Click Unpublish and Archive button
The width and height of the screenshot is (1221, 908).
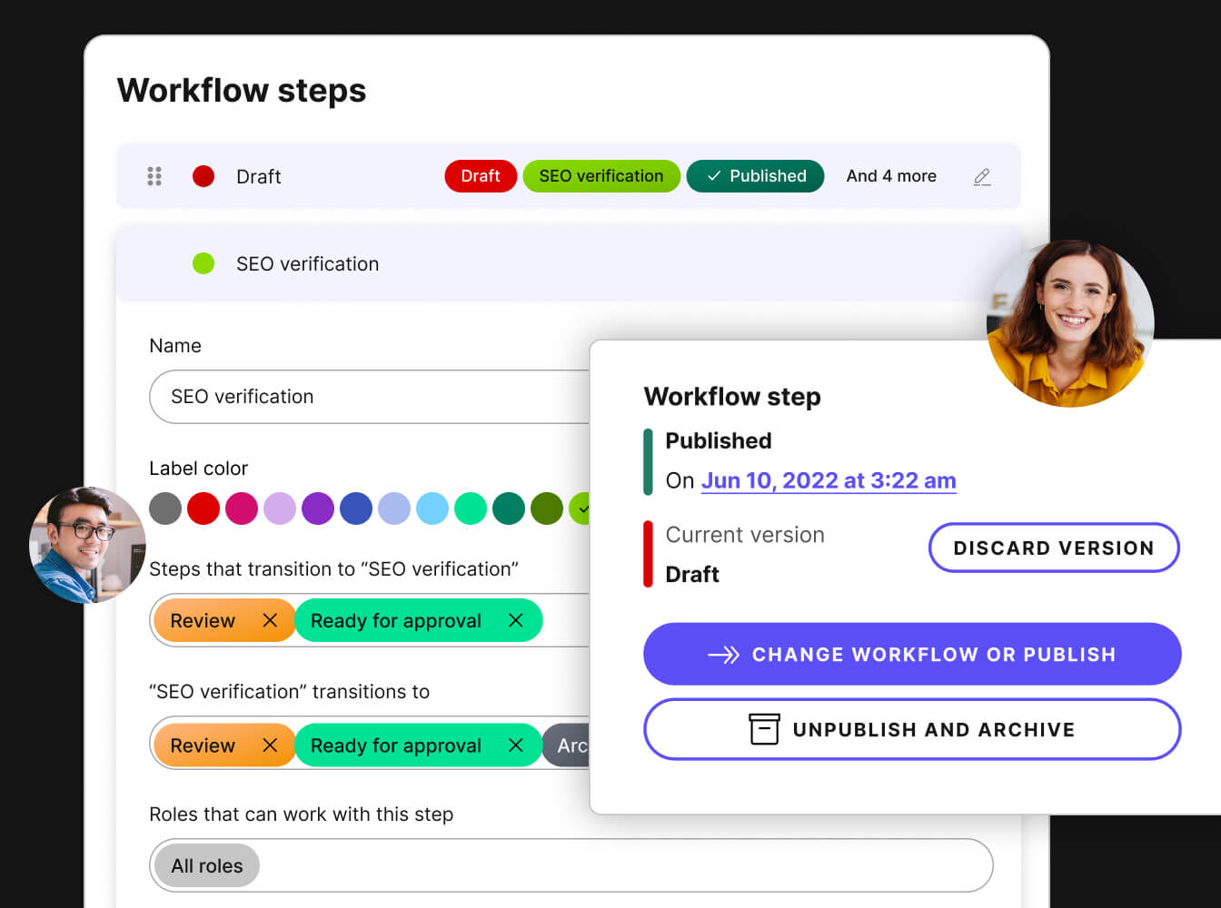coord(912,729)
